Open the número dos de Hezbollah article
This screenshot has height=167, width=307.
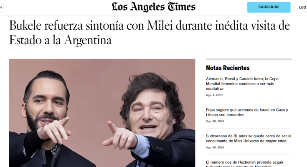click(x=244, y=164)
